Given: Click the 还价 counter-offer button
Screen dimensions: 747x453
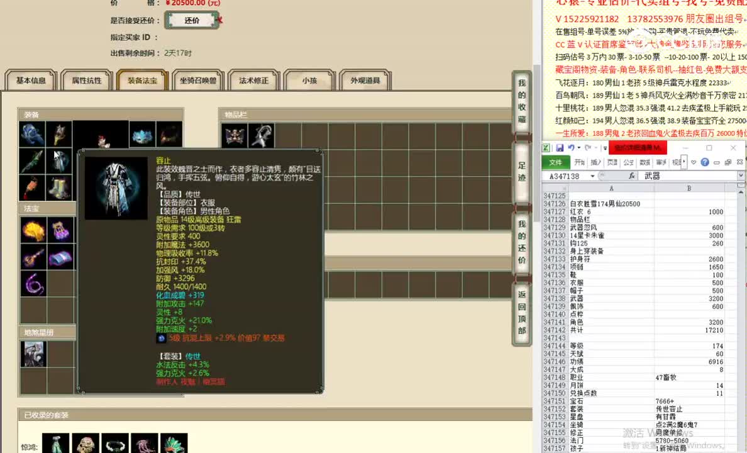Looking at the screenshot, I should click(191, 20).
